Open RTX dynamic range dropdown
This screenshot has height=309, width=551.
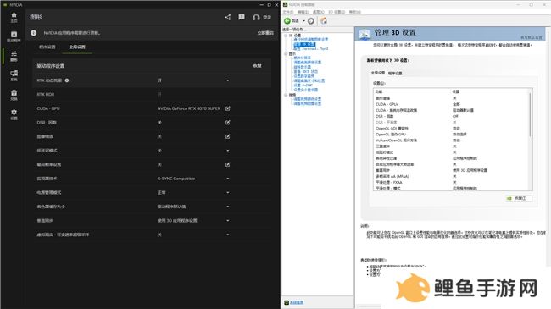[x=228, y=80]
